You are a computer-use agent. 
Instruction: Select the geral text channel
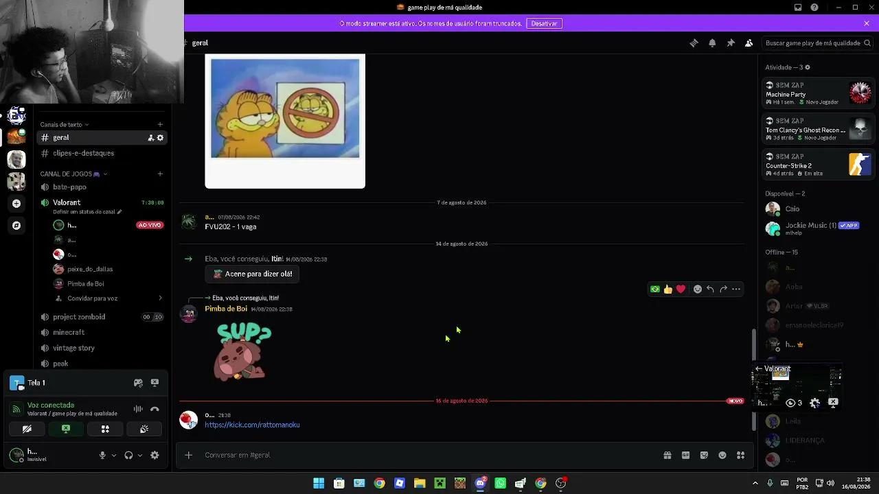[x=102, y=138]
